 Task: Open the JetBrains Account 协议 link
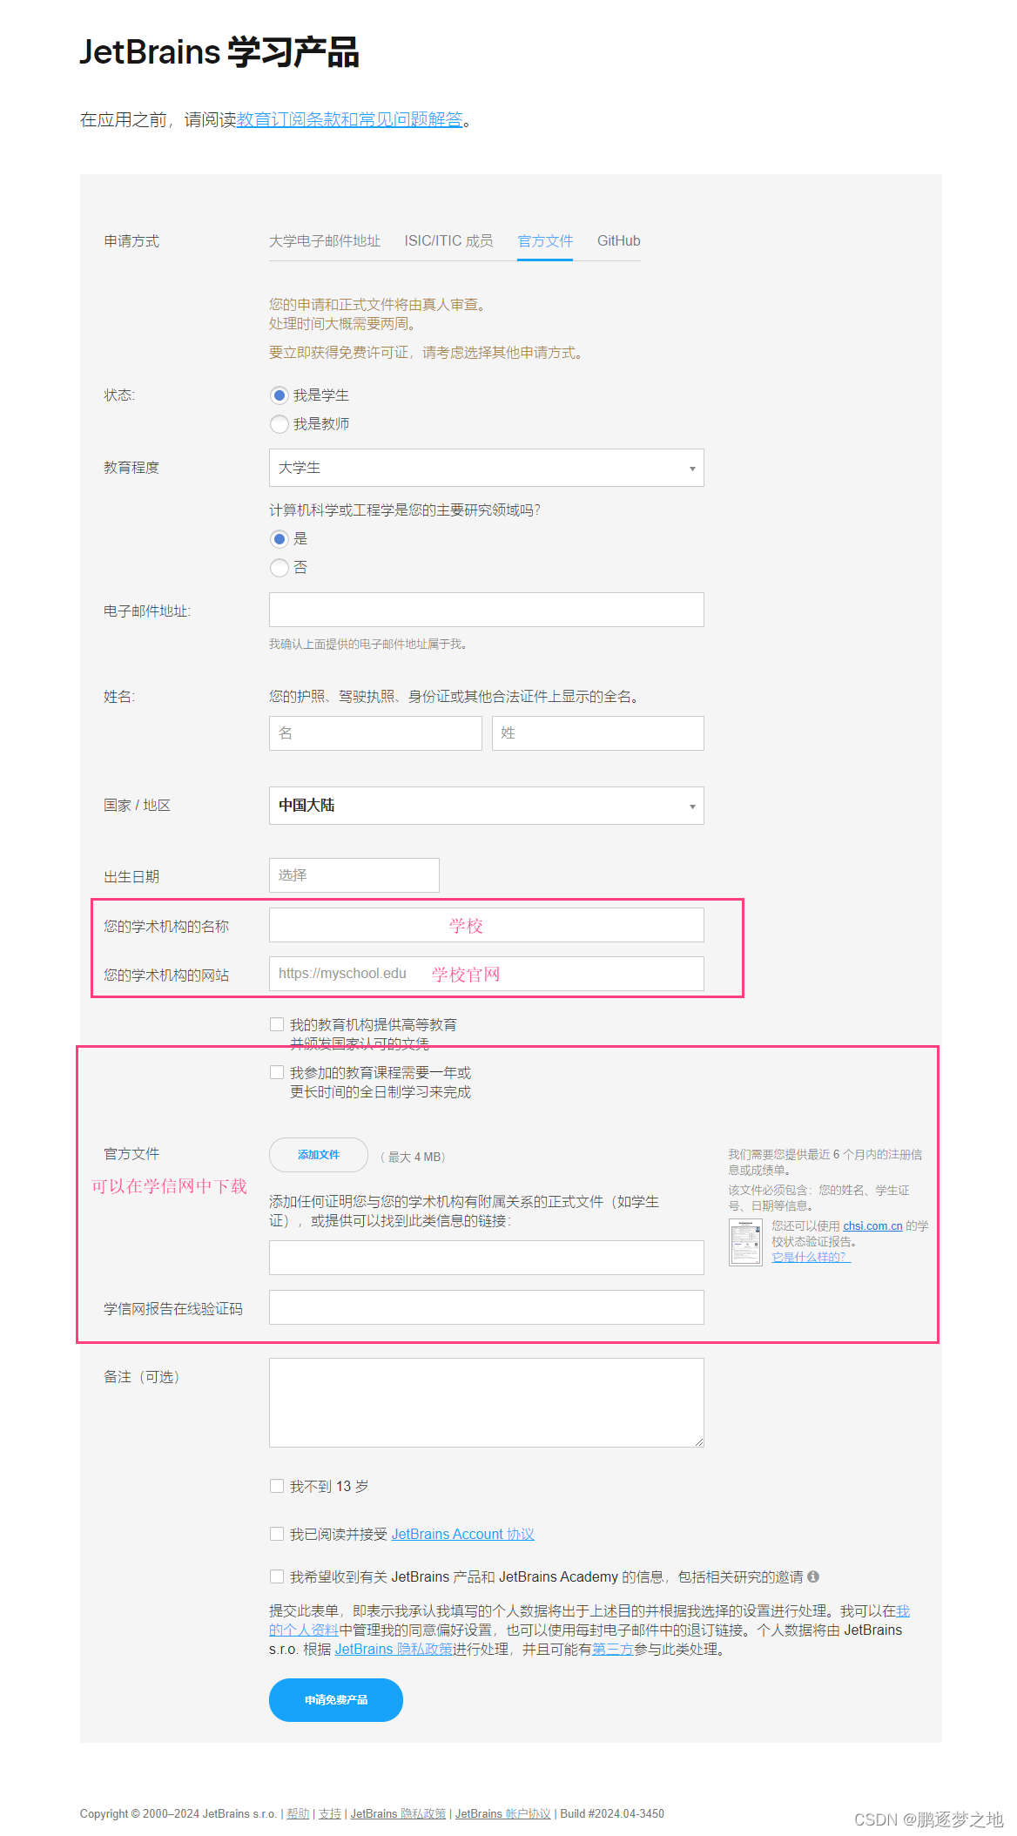462,1534
